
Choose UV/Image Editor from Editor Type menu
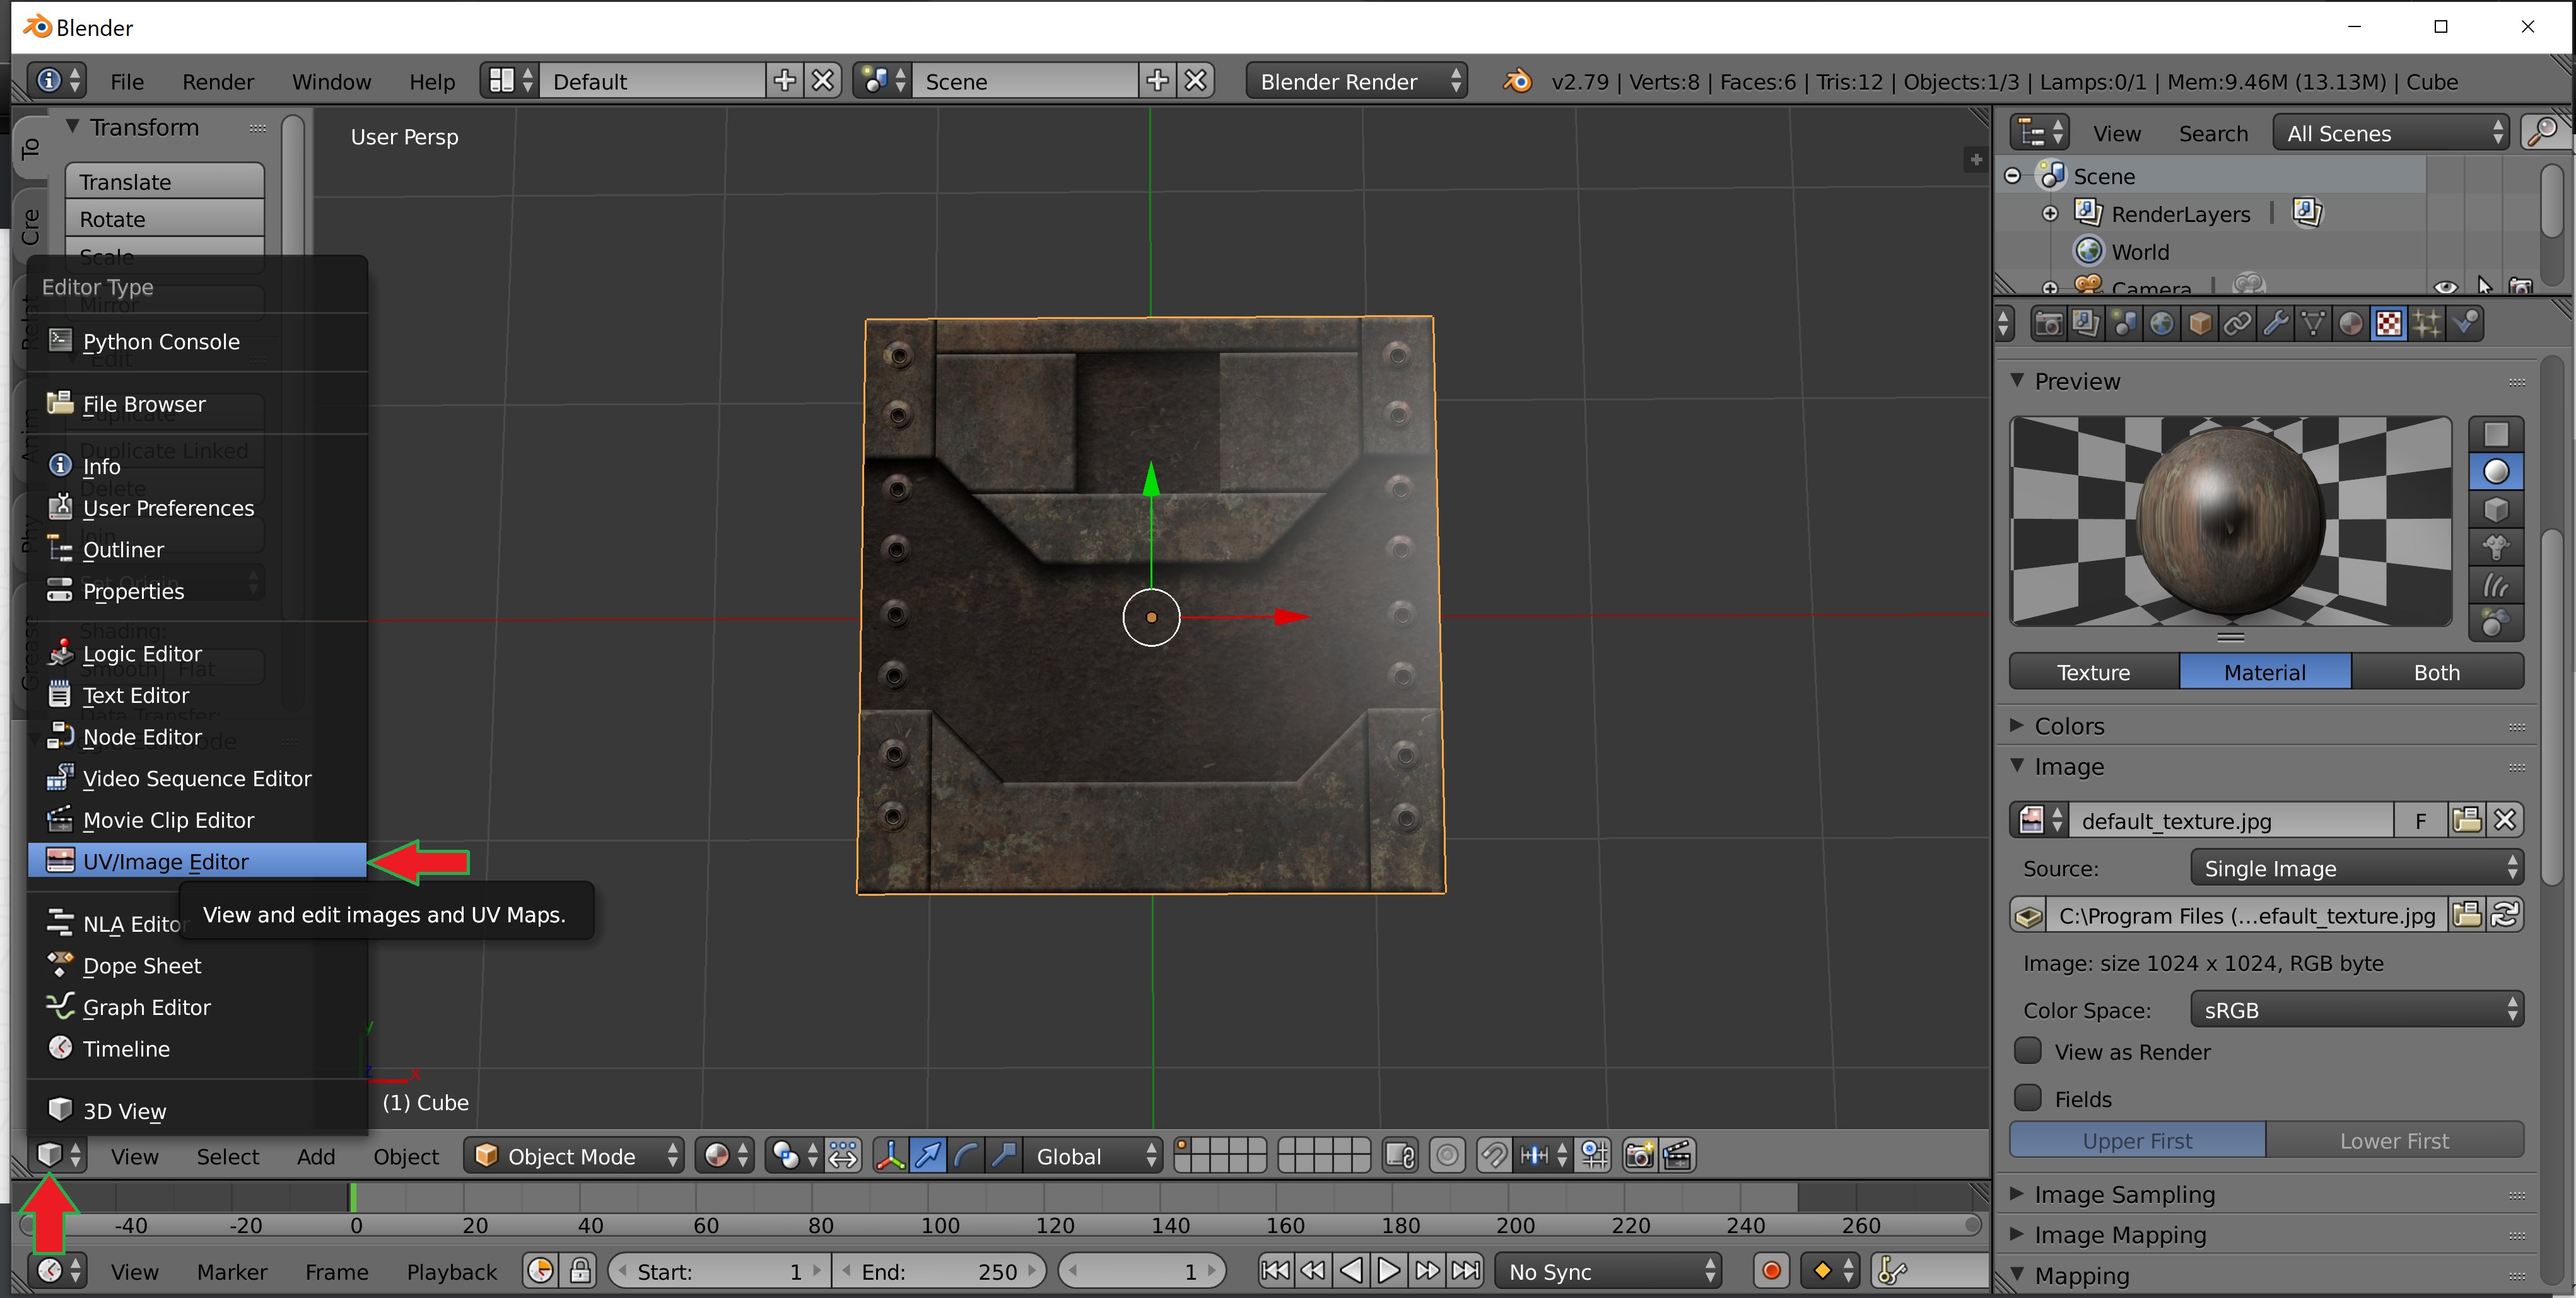[197, 861]
